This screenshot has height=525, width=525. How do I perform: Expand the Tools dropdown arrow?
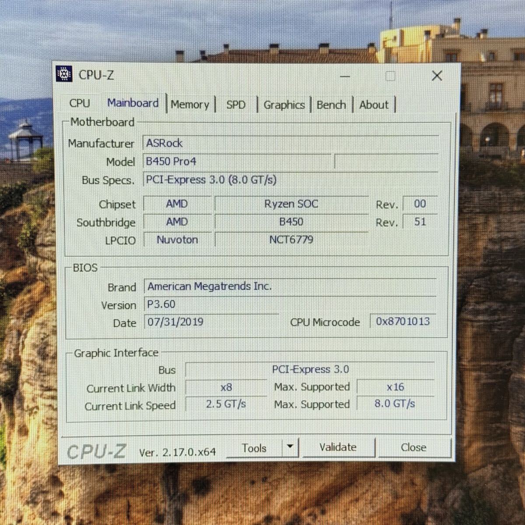(x=290, y=447)
